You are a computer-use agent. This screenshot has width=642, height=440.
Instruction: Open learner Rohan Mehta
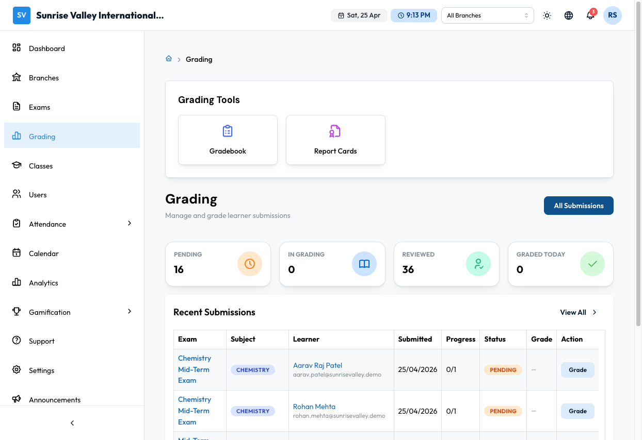point(314,407)
